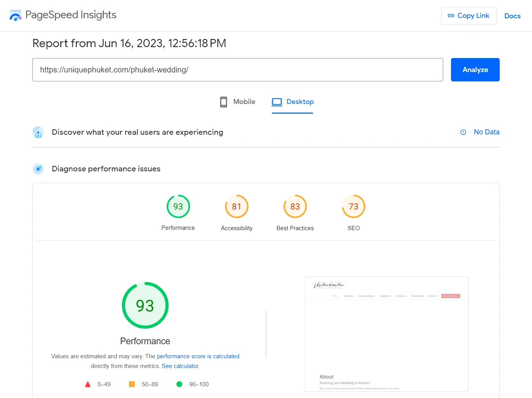This screenshot has height=398, width=532.
Task: Click the real users experience icon
Action: pyautogui.click(x=38, y=132)
